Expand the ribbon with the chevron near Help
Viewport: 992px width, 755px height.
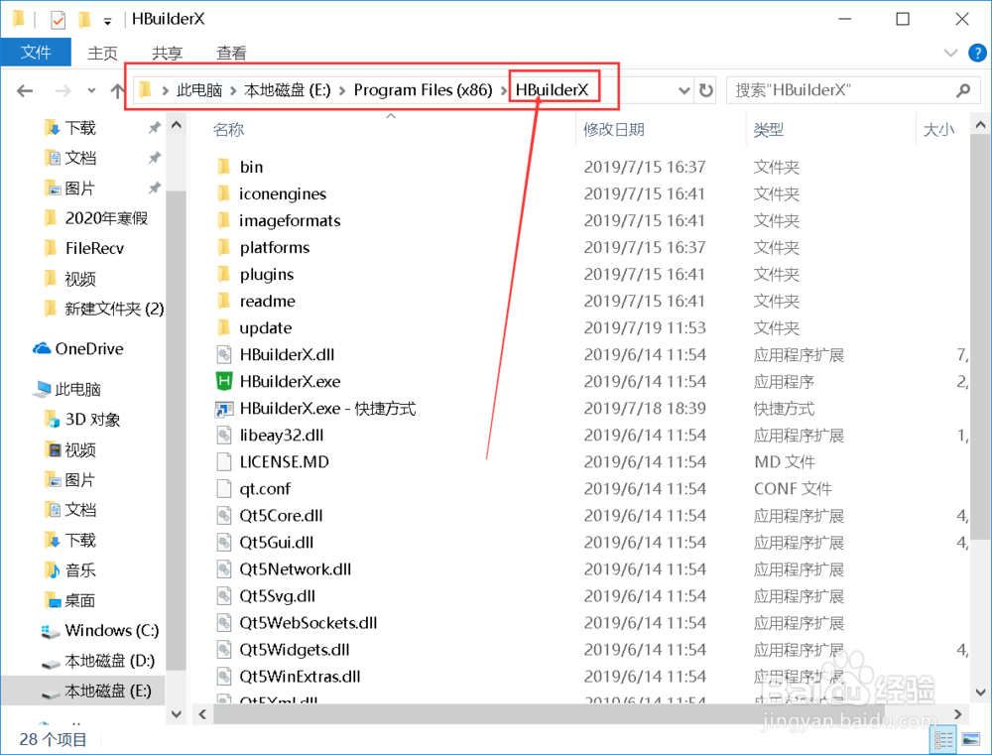click(949, 53)
